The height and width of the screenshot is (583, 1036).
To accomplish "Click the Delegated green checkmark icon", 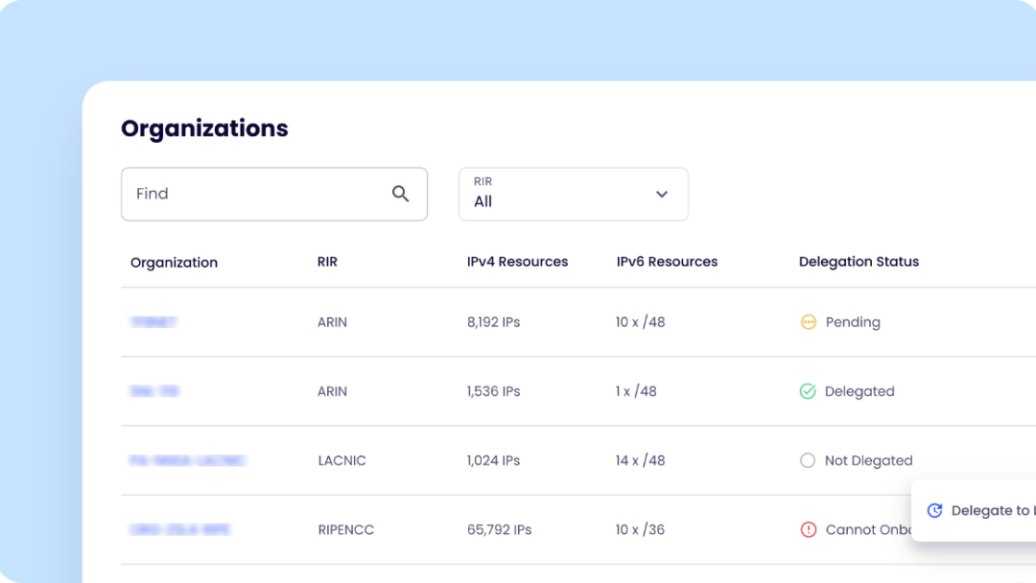I will (808, 391).
